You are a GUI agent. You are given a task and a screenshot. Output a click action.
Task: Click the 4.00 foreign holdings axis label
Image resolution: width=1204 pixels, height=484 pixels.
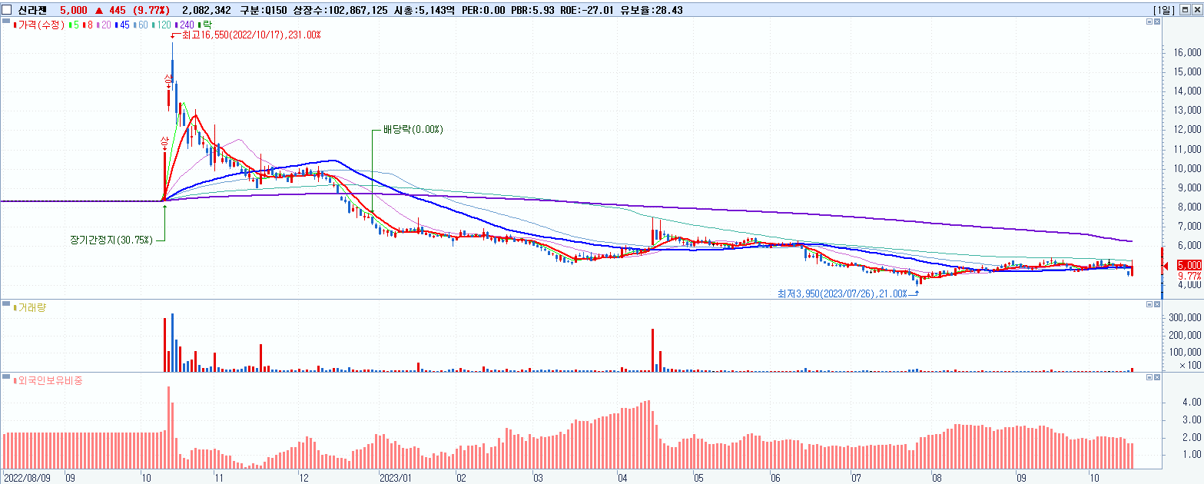pos(1192,402)
